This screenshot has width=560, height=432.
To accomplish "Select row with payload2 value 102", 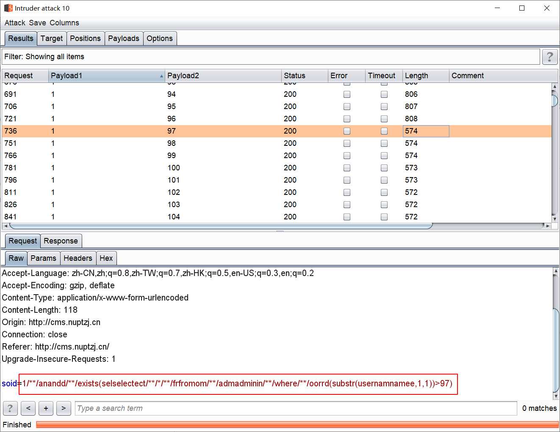I will (277, 192).
